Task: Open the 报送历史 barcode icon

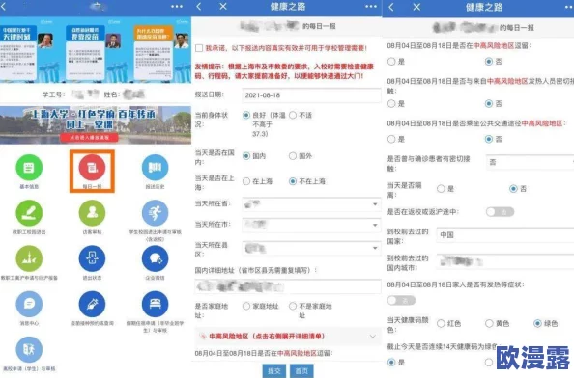Action: click(155, 167)
